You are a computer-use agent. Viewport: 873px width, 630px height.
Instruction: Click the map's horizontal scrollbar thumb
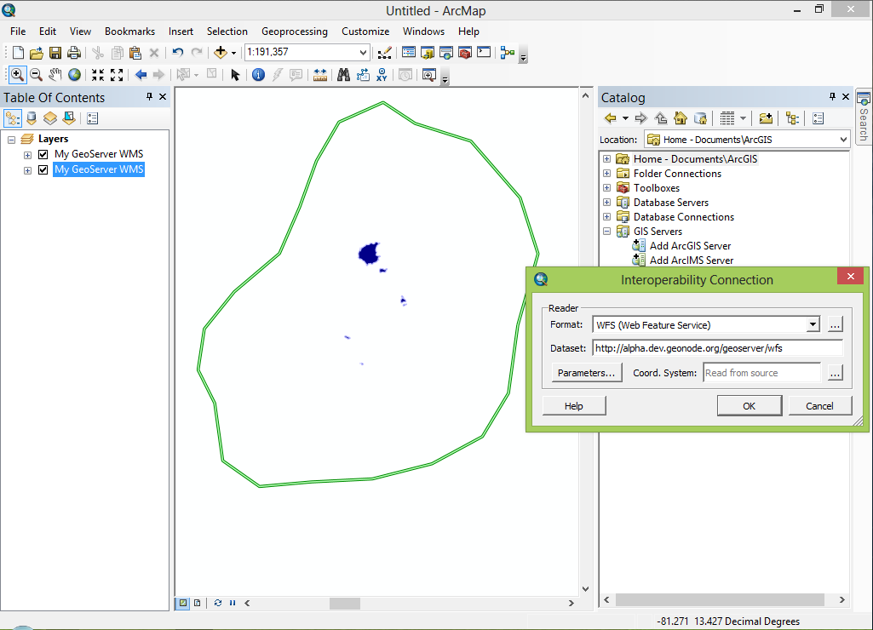point(345,604)
